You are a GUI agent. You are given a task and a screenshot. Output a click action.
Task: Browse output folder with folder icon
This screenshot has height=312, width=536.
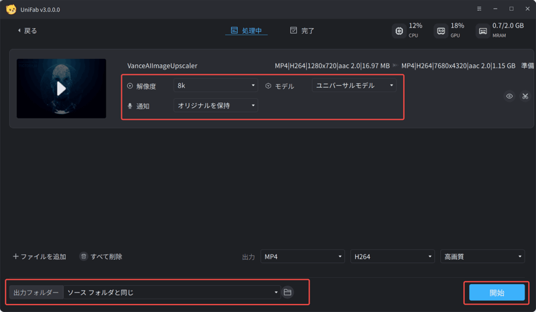[x=288, y=293]
